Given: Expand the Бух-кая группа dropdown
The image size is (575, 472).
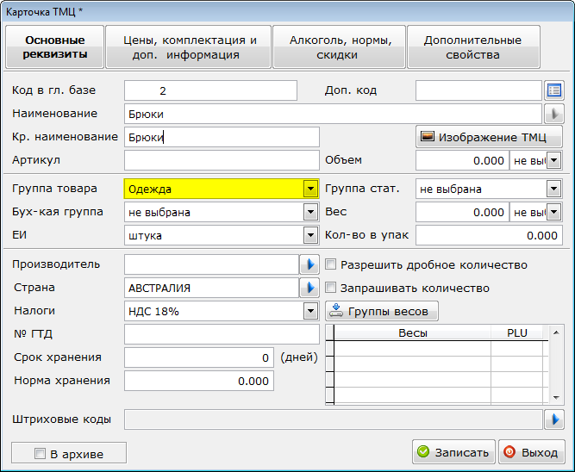Looking at the screenshot, I should (310, 212).
